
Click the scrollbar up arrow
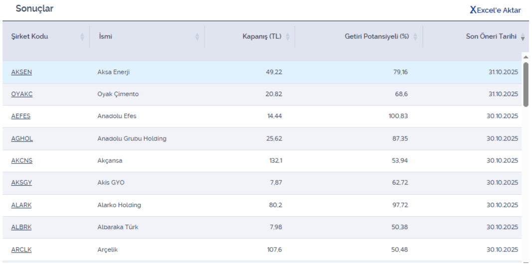click(x=526, y=57)
